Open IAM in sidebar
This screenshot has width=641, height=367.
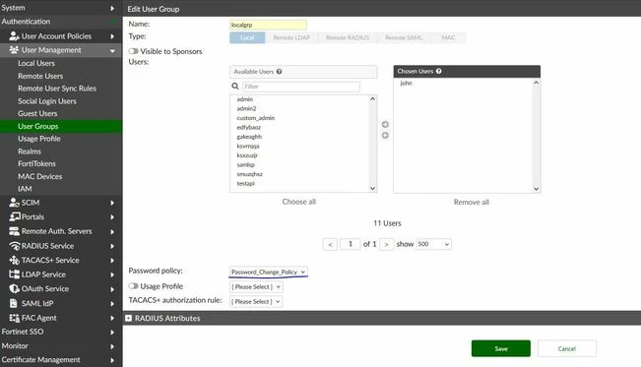(25, 189)
